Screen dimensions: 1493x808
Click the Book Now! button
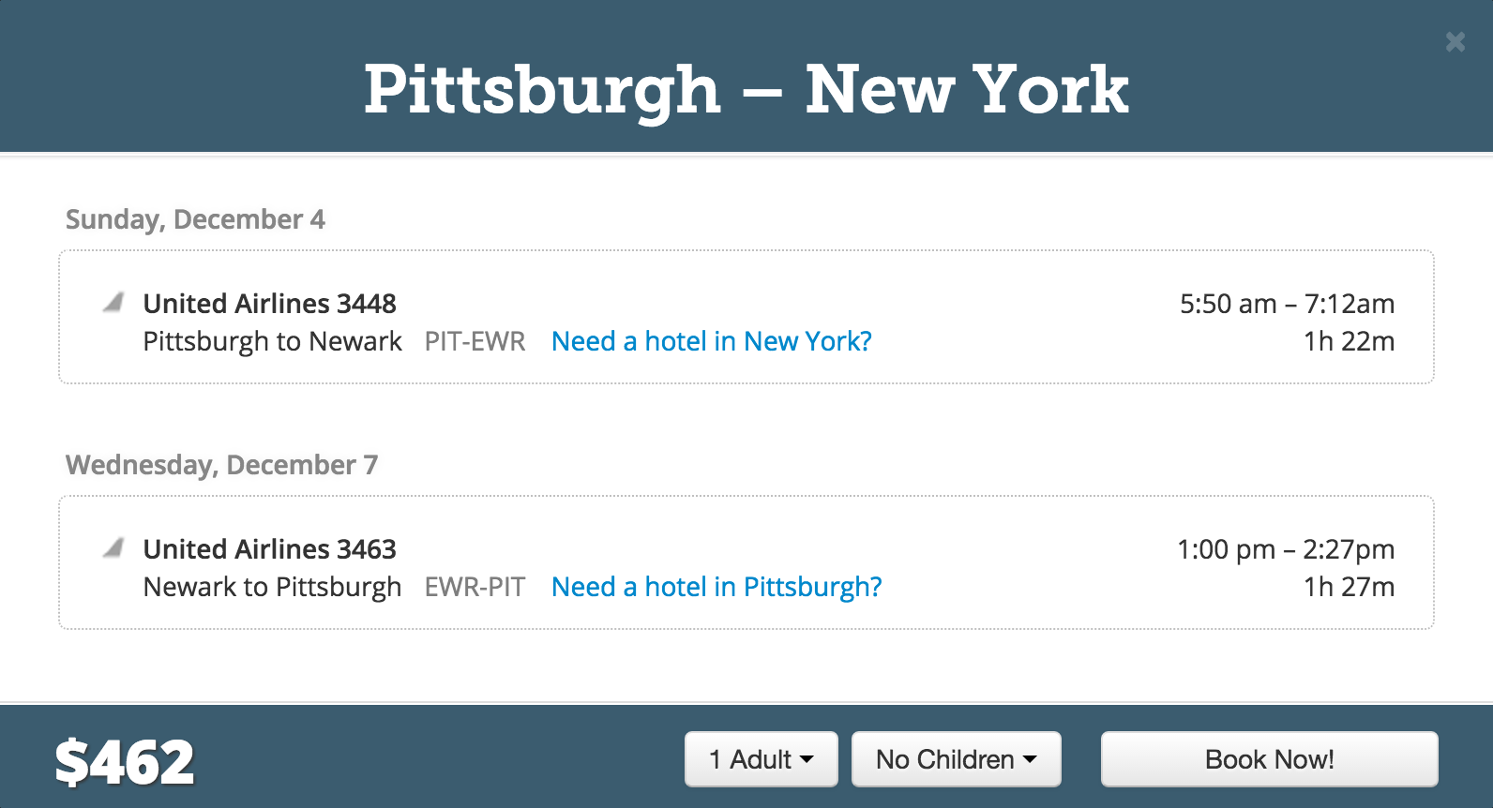(x=1269, y=759)
